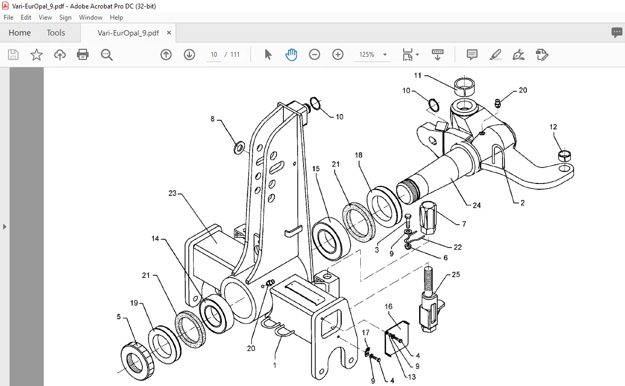
Task: Select the arrow selection tool
Action: [x=268, y=55]
